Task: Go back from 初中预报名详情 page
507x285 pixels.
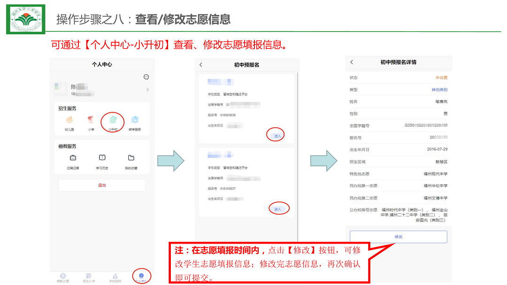Action: (352, 62)
